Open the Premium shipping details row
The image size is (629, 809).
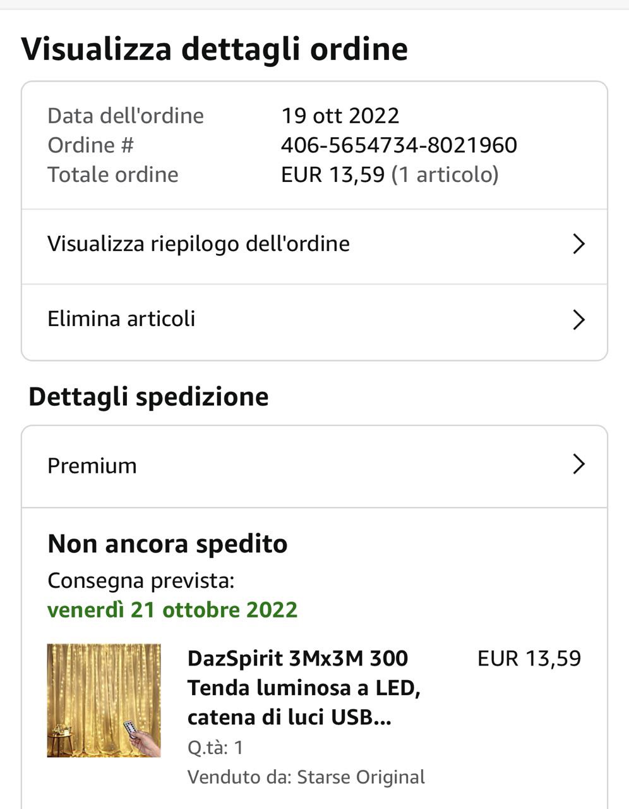coord(314,466)
